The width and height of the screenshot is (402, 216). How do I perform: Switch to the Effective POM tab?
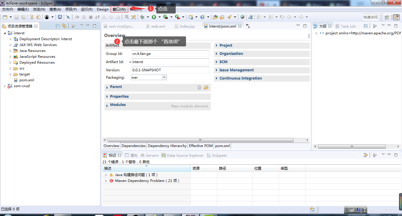pyautogui.click(x=201, y=146)
